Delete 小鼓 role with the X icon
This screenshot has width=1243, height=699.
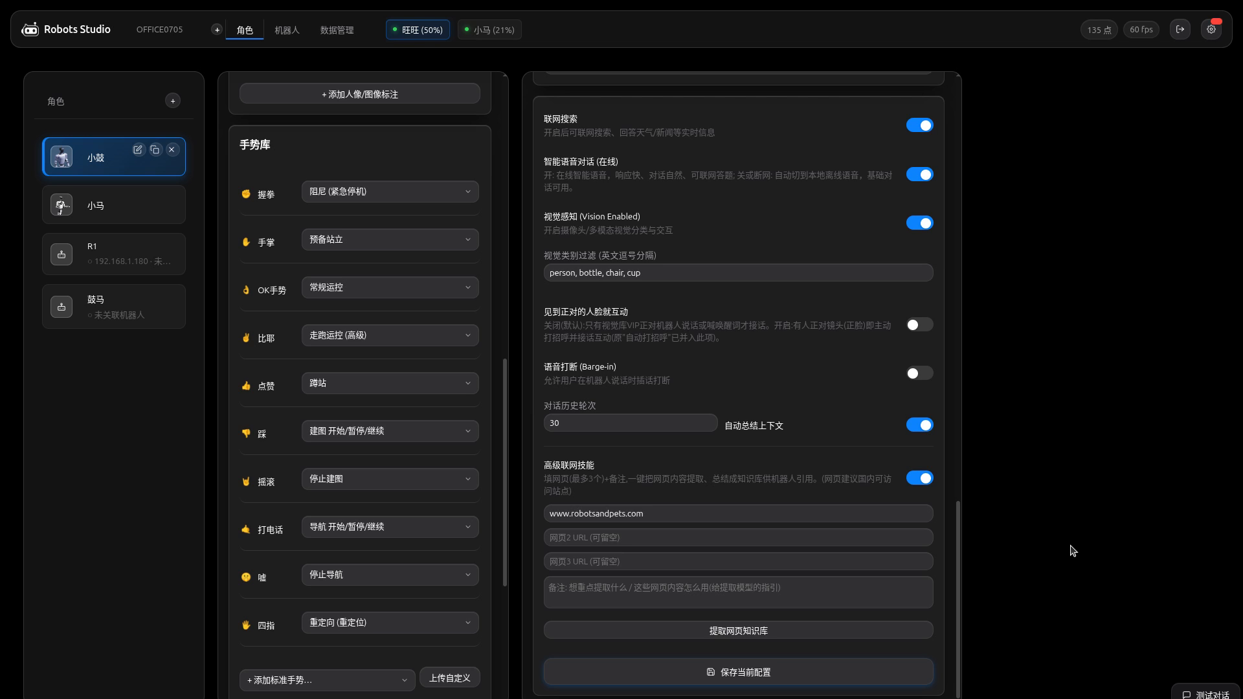(x=172, y=150)
